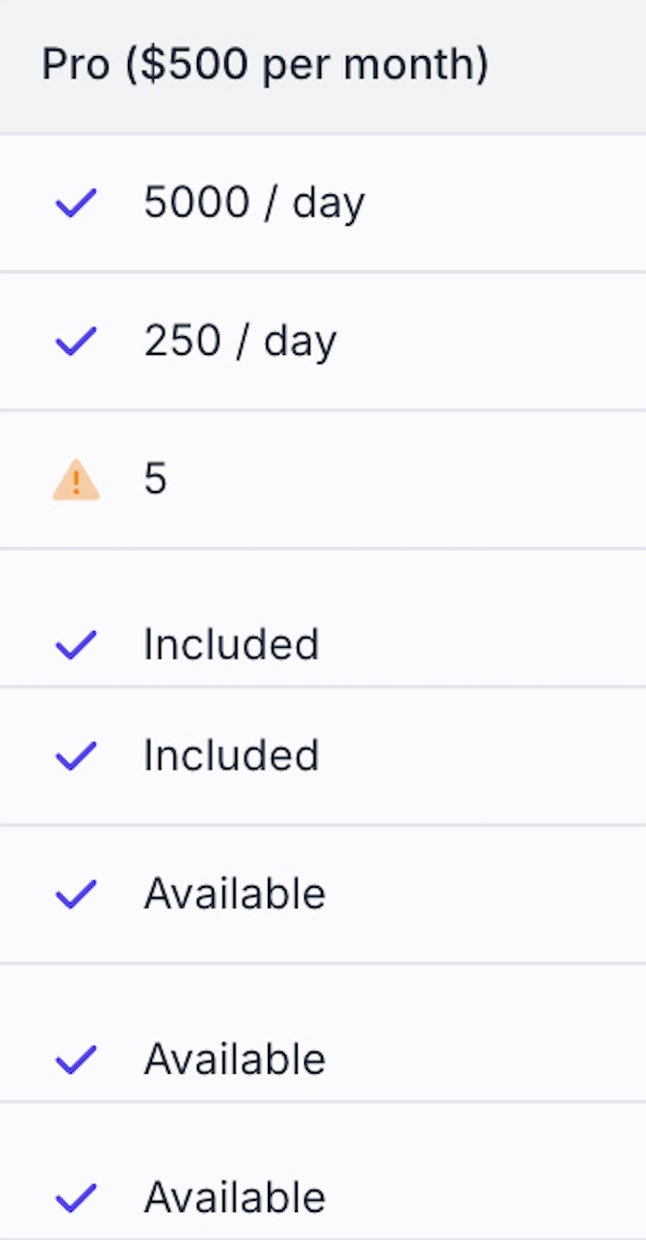Click the orange warning triangle icon

click(76, 480)
